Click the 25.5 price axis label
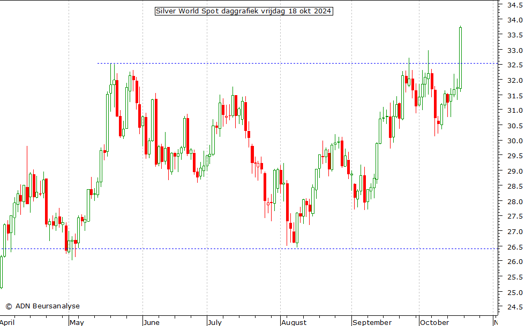The width and height of the screenshot is (525, 326). (515, 277)
